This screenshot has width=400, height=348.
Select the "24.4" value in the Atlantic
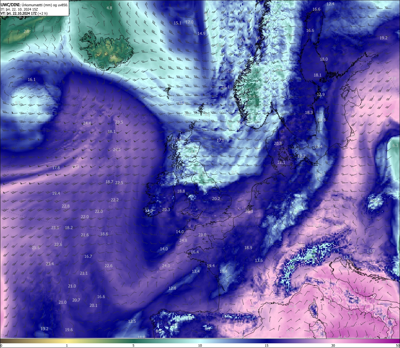tap(87, 123)
